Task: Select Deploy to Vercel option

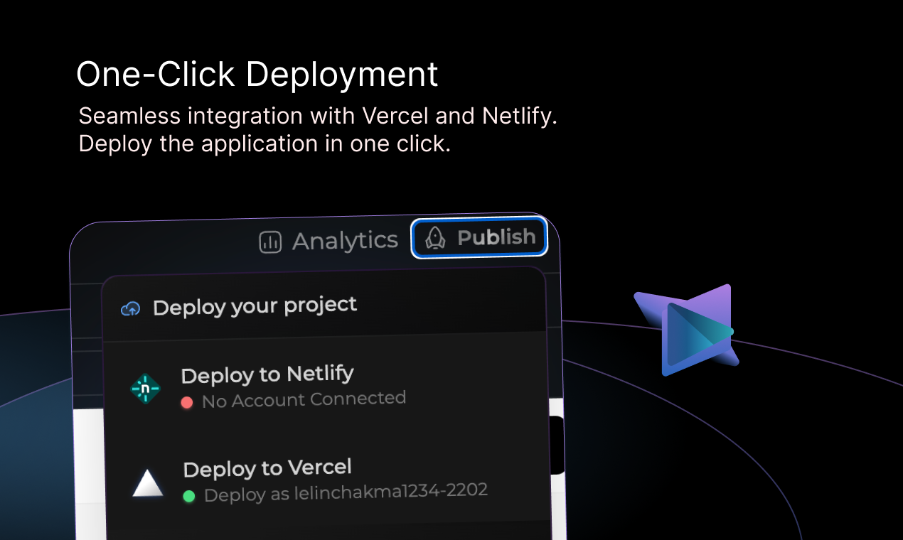Action: click(328, 480)
